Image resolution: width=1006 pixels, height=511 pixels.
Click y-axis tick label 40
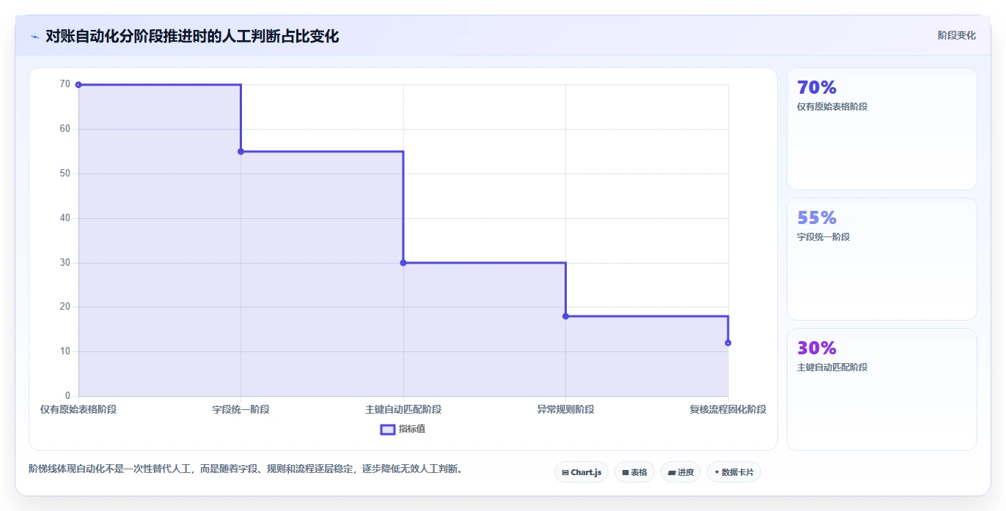tap(65, 218)
